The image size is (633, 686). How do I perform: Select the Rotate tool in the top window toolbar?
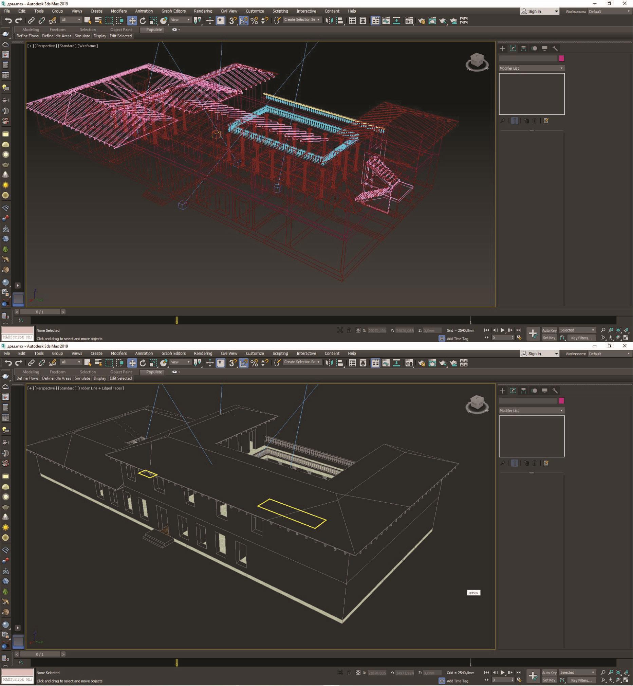[143, 21]
